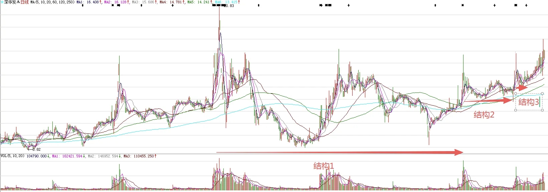Screen dimensions: 548x192
Task: Click the stock name 深华发A
Action: click(12, 2)
